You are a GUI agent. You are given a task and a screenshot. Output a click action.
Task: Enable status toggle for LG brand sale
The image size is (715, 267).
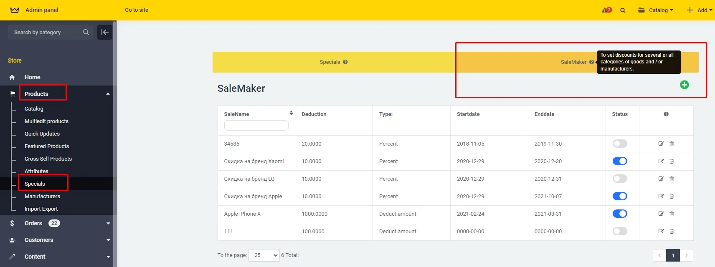tap(620, 179)
